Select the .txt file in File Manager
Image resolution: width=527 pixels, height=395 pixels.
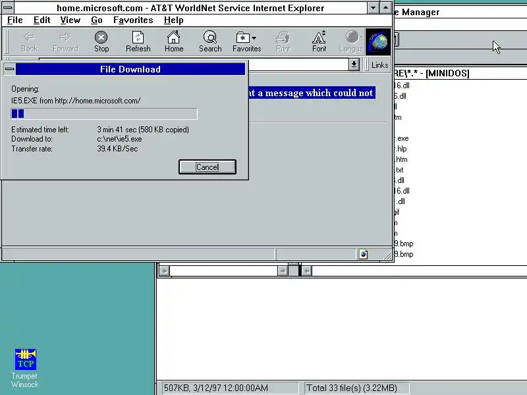click(x=399, y=170)
